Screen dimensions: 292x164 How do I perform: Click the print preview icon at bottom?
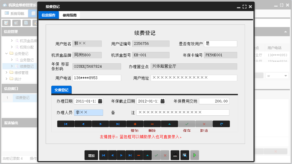(x=185, y=155)
